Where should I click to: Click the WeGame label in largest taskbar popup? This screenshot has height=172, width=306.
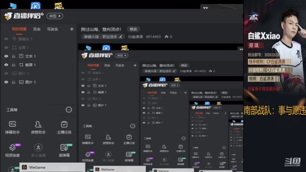point(37,167)
